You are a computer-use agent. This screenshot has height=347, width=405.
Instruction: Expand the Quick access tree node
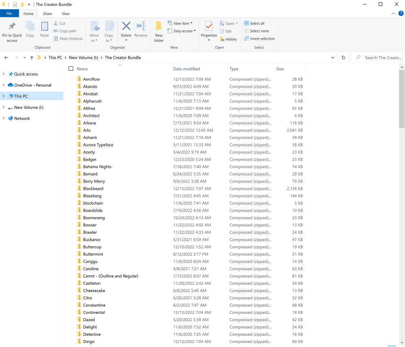[4, 74]
